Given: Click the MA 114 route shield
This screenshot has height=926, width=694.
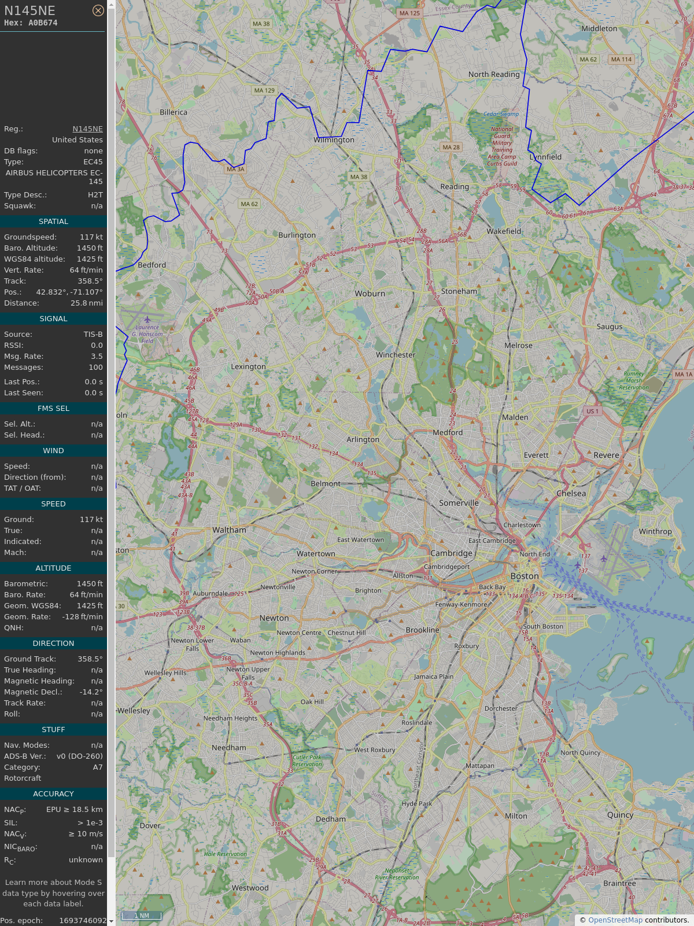Looking at the screenshot, I should pos(621,59).
